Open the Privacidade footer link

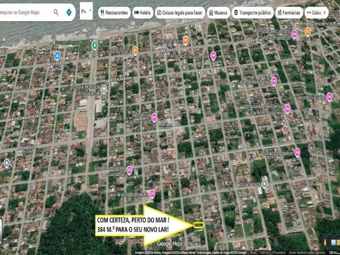click(279, 253)
